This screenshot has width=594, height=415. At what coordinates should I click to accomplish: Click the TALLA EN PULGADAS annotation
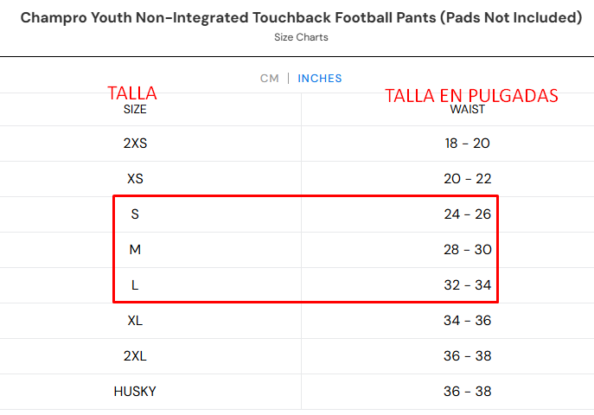(471, 95)
